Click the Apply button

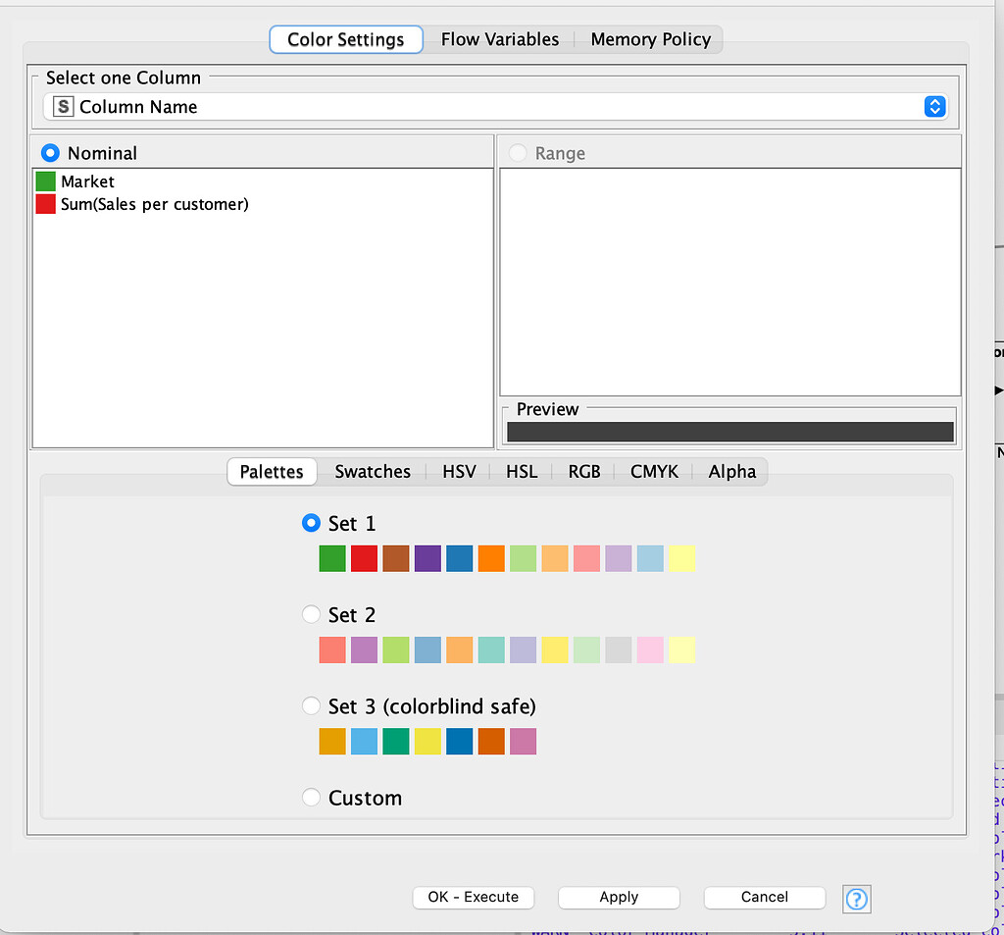click(619, 898)
